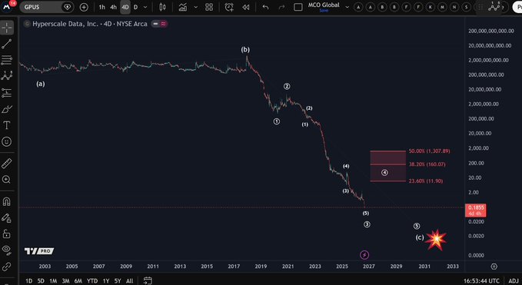The width and height of the screenshot is (522, 285).
Task: Toggle magnet mode for drawings
Action: click(7, 201)
